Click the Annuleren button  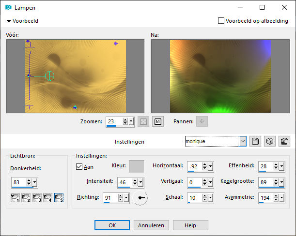pyautogui.click(x=151, y=225)
